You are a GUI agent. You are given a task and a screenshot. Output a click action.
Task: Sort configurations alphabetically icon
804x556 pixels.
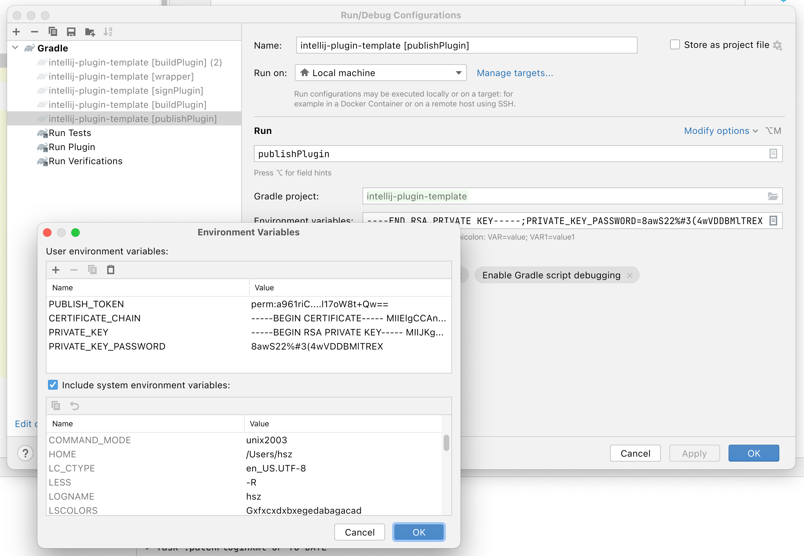(x=108, y=32)
